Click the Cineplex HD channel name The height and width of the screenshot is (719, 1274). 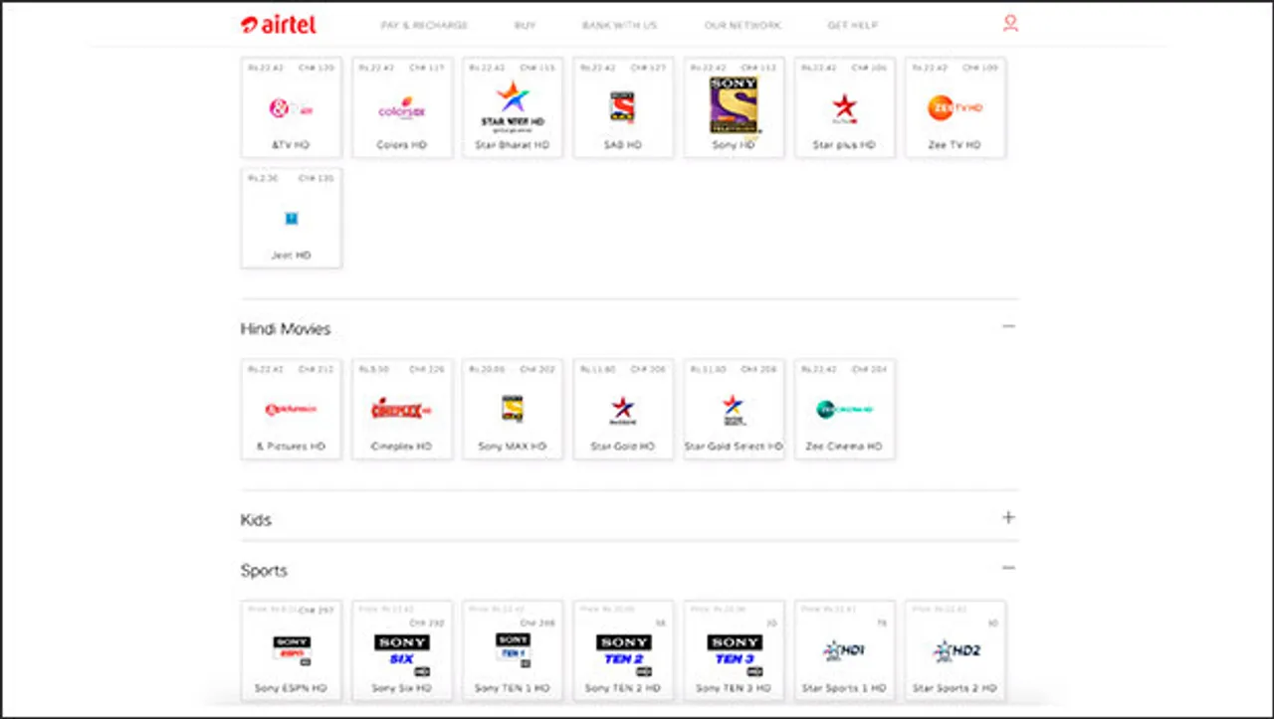(x=402, y=447)
